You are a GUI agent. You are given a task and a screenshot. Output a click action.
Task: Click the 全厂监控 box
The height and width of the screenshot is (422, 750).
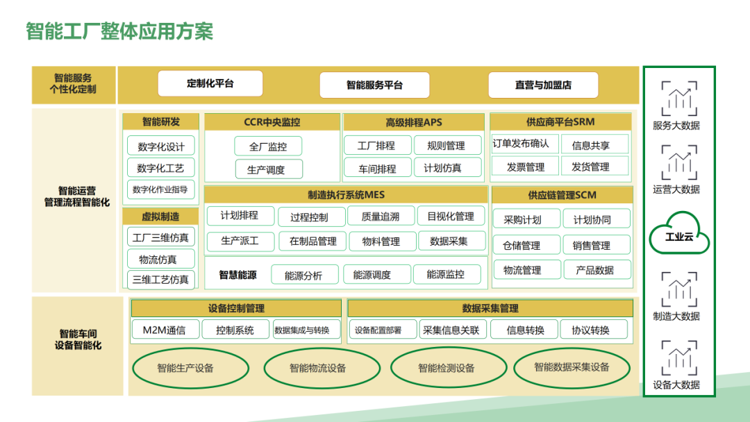tap(268, 146)
